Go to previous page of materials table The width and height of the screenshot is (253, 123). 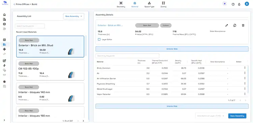pyautogui.click(x=240, y=101)
